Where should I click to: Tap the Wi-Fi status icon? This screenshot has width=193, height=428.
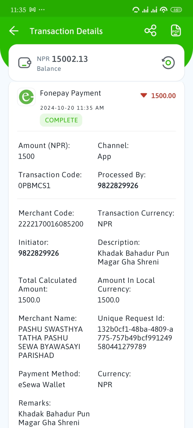coord(163,10)
